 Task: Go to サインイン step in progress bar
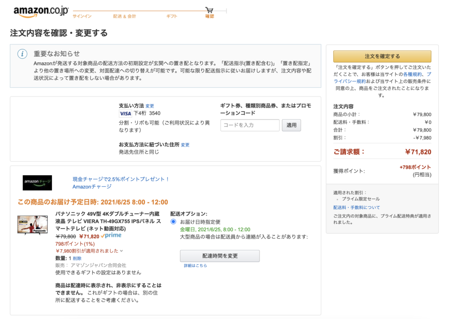(82, 16)
